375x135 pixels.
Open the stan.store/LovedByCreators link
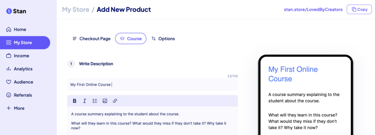point(313,10)
